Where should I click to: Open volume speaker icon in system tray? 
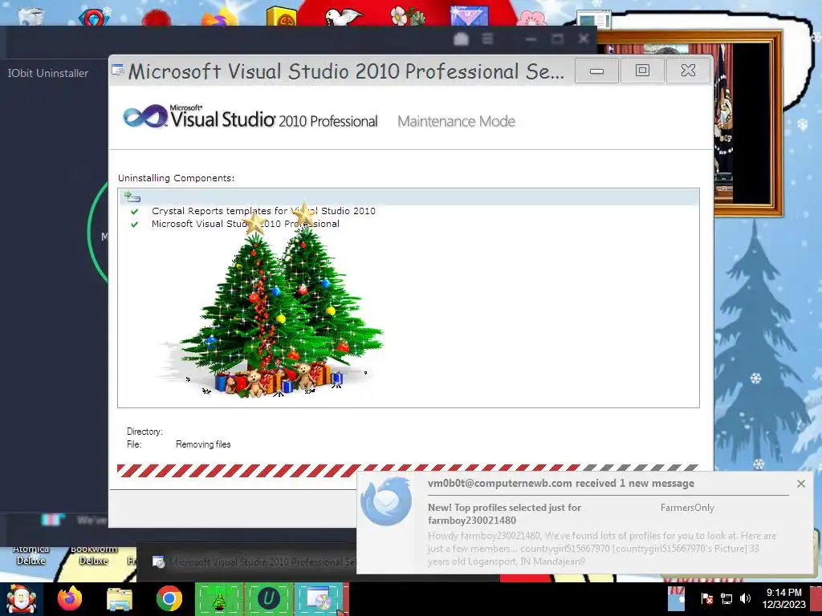point(745,598)
